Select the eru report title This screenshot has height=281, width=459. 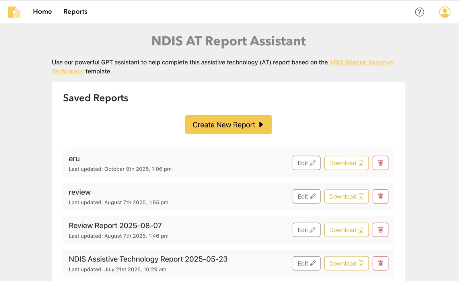74,159
